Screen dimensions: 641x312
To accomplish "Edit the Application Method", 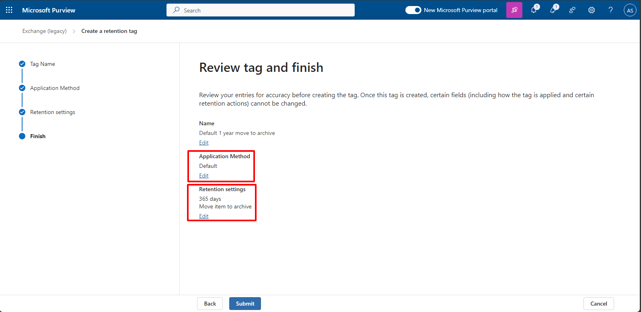I will 204,175.
